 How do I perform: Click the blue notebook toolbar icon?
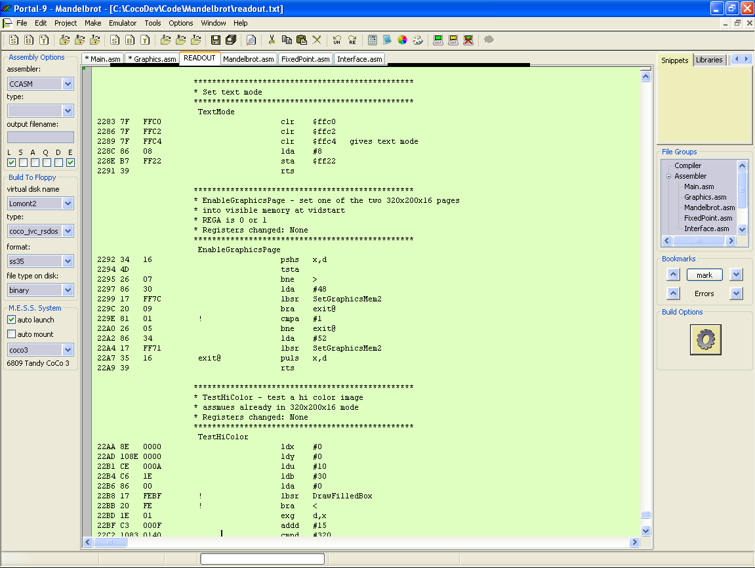[387, 40]
